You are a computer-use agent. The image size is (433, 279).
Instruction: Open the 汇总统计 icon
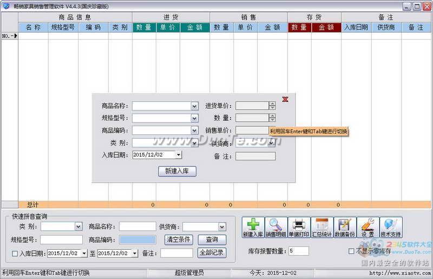point(322,228)
